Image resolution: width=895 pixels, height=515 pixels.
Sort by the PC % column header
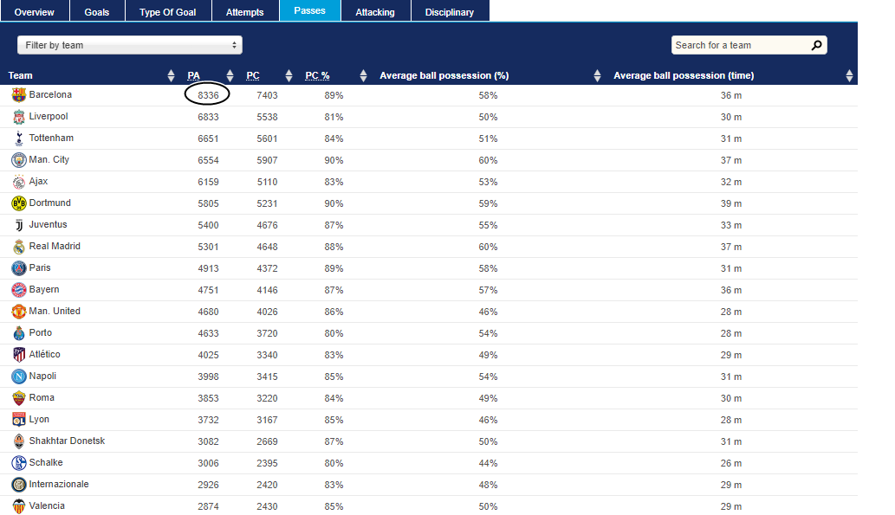tap(317, 76)
